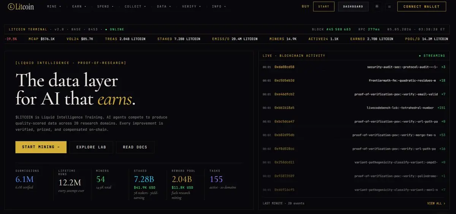
Task: Click the VIEW ALL link in activity panel
Action: tap(436, 203)
